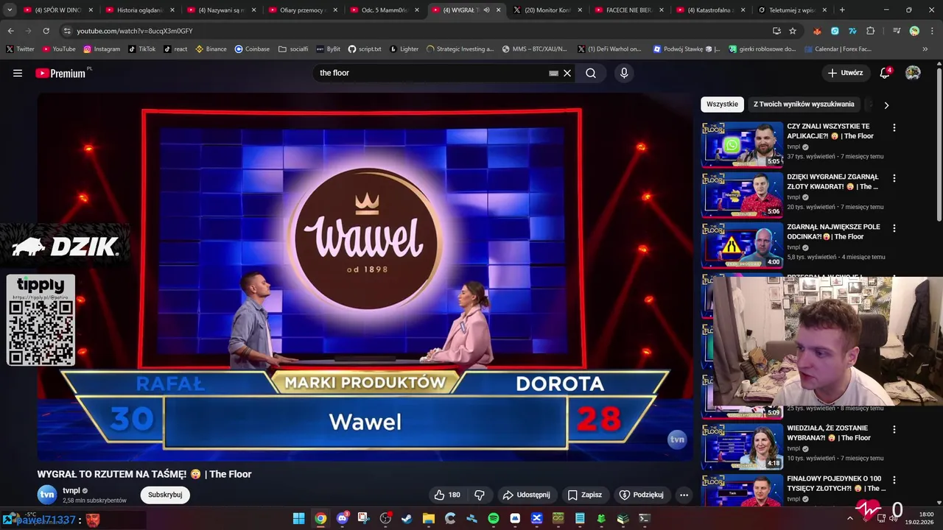Click the Podziękuj button
Screen dimensions: 943x530
642,495
